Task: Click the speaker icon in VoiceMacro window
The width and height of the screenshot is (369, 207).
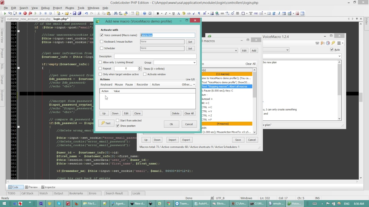Action: pyautogui.click(x=323, y=43)
